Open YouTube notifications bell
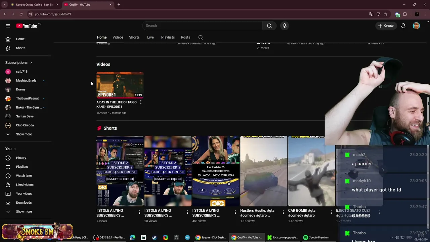Screen dimensions: 430x242 pos(403,26)
